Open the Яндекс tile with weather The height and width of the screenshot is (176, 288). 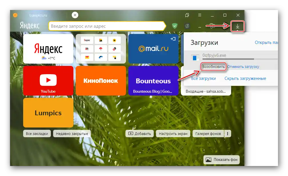(x=48, y=49)
